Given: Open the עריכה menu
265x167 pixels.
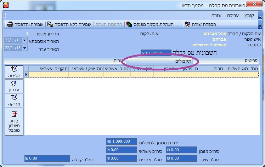Looking at the screenshot, I should pos(233,15).
